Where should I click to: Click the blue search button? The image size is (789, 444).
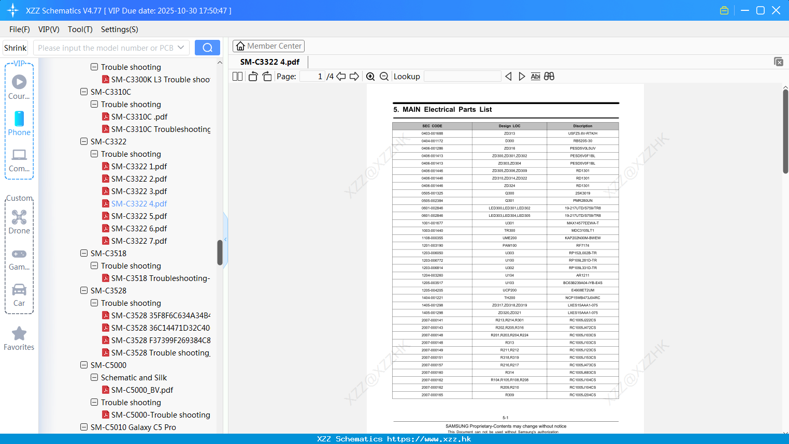(207, 48)
